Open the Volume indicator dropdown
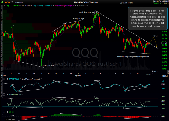 coord(87,6)
